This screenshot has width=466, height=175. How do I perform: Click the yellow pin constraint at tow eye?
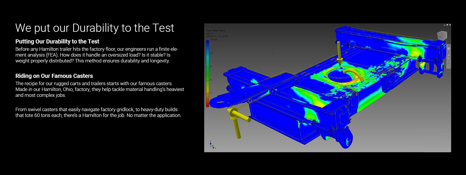pos(237,123)
